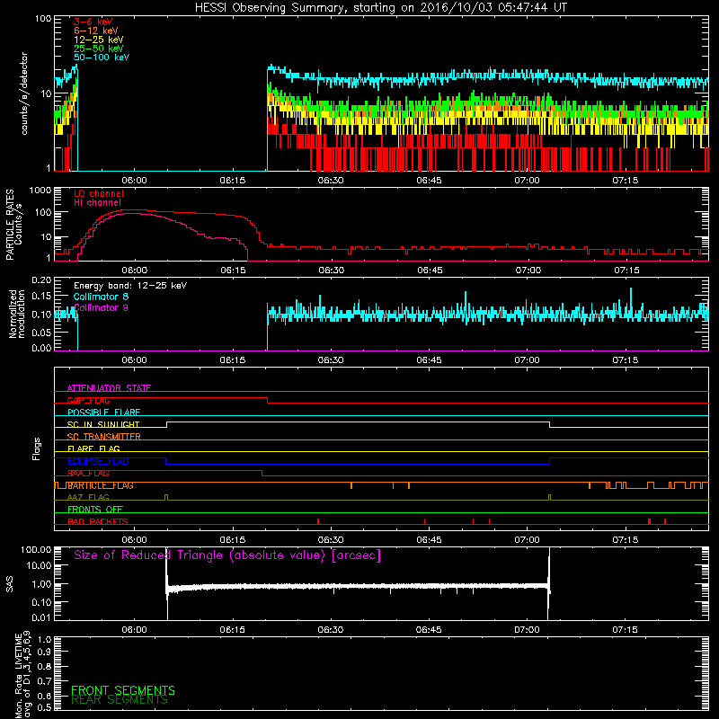Click the '0.01' tick on SAS axis
The height and width of the screenshot is (719, 719).
tap(41, 617)
